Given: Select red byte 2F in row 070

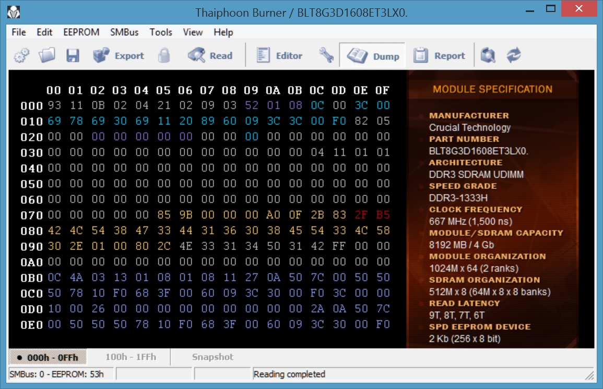Looking at the screenshot, I should [361, 215].
